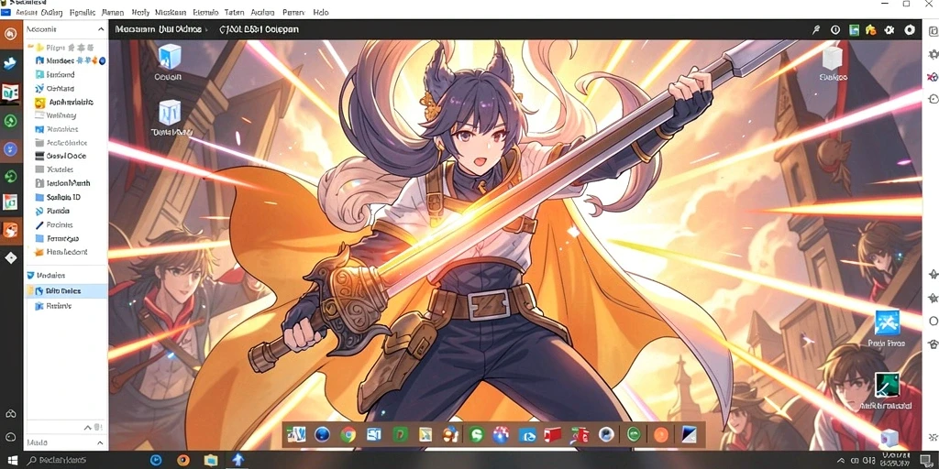The height and width of the screenshot is (469, 939).
Task: Open the blue globe icon in dock
Action: (322, 434)
